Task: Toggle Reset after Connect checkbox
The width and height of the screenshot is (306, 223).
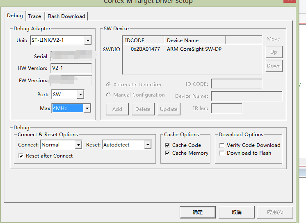Action: [x=21, y=156]
